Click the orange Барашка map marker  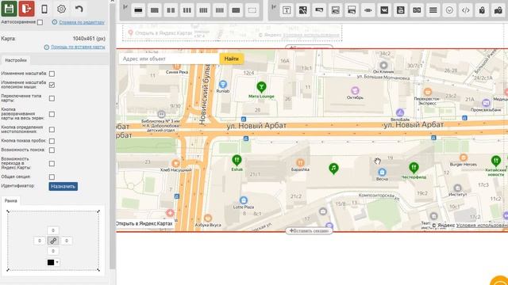[300, 162]
